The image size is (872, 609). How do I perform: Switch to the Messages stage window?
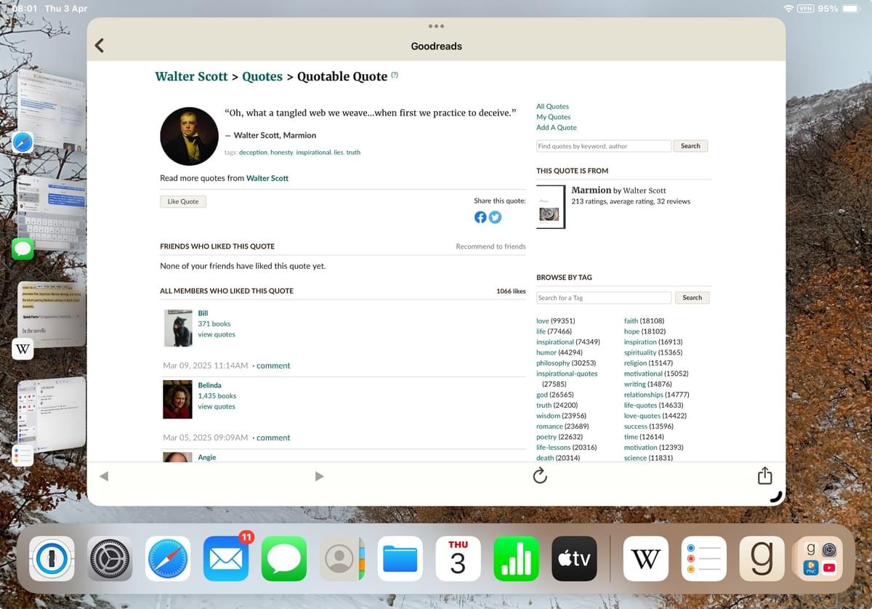coord(51,214)
